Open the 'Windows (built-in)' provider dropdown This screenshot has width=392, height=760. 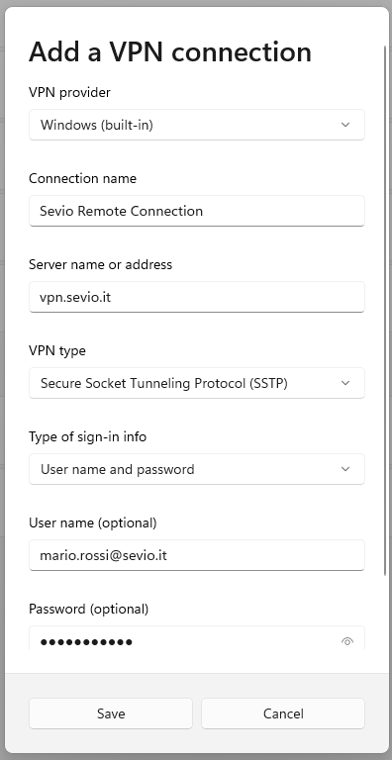(x=196, y=125)
